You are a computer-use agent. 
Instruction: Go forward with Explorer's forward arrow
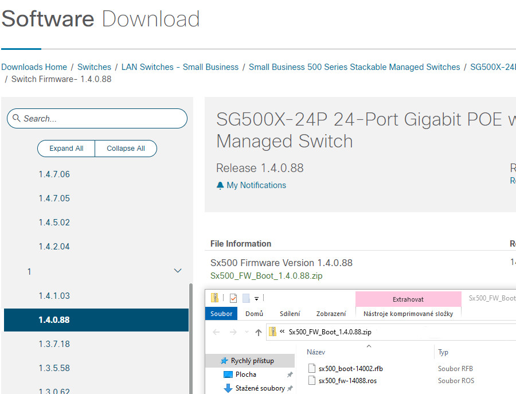click(233, 332)
